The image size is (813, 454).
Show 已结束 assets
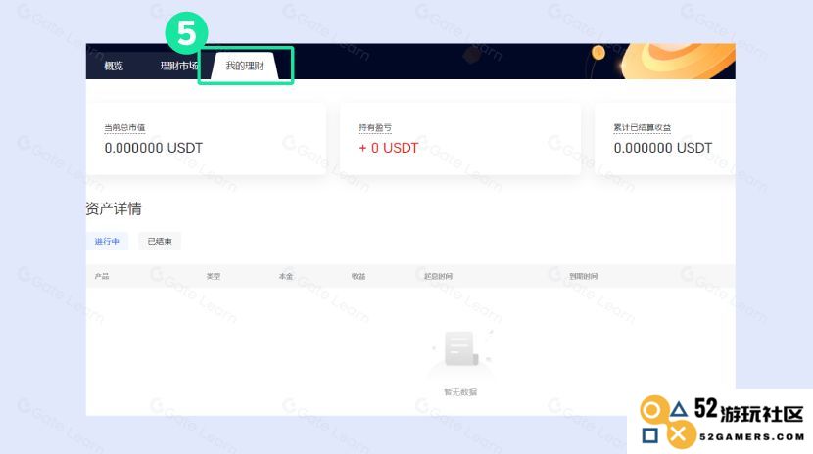[x=160, y=242]
